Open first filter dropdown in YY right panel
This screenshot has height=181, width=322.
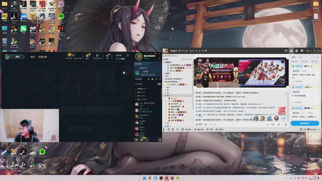coord(295,62)
